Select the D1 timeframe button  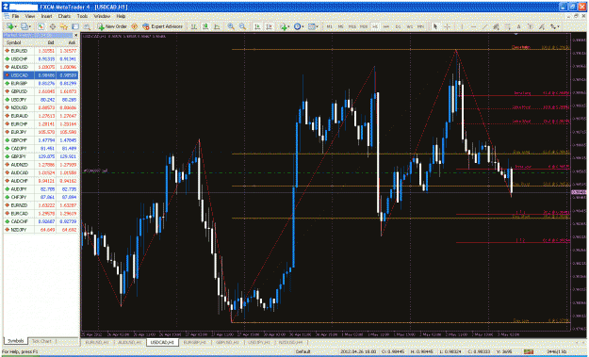399,26
